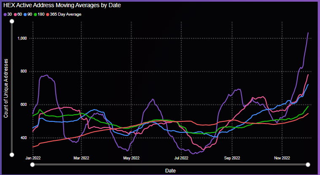
Task: Click the pink 60-day line's end point near 780
Action: click(308, 75)
